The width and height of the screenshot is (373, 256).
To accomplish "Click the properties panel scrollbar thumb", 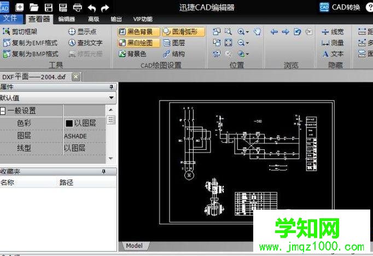I will (110, 120).
